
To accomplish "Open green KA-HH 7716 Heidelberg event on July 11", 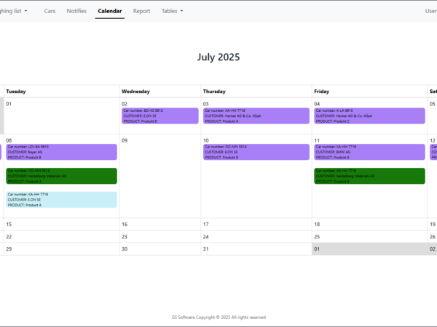I will [369, 176].
